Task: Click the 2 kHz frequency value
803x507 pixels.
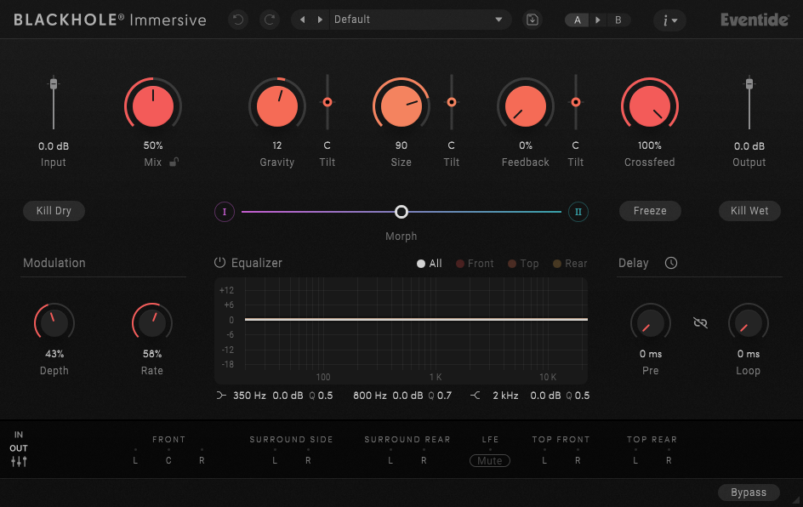Action: click(x=505, y=396)
